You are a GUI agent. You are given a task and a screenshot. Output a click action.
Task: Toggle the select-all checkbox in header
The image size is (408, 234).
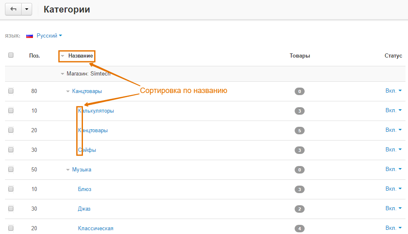pyautogui.click(x=11, y=55)
